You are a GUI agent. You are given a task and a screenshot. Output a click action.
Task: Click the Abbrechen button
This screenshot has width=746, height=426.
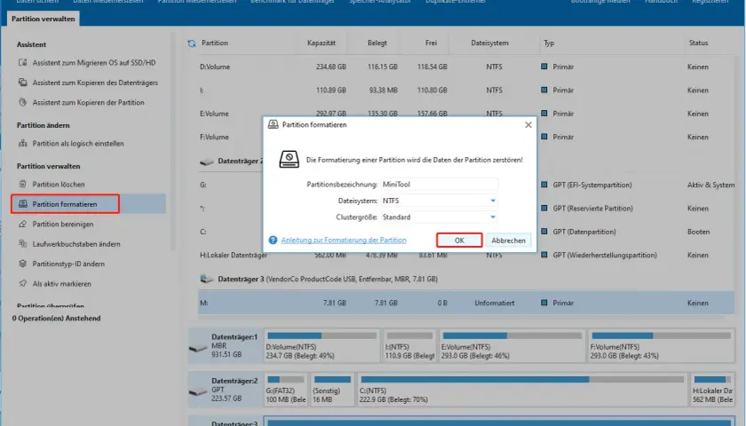(x=508, y=241)
